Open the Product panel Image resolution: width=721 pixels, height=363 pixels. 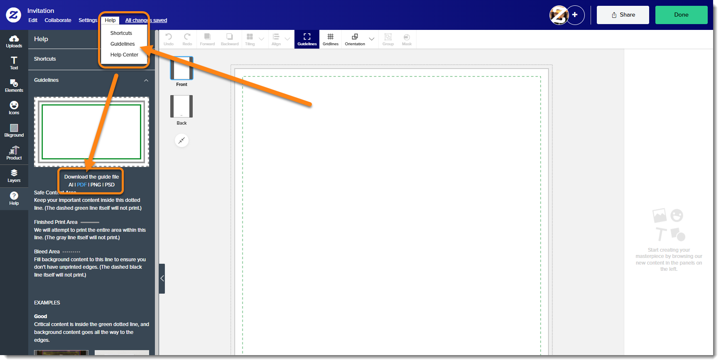(14, 153)
